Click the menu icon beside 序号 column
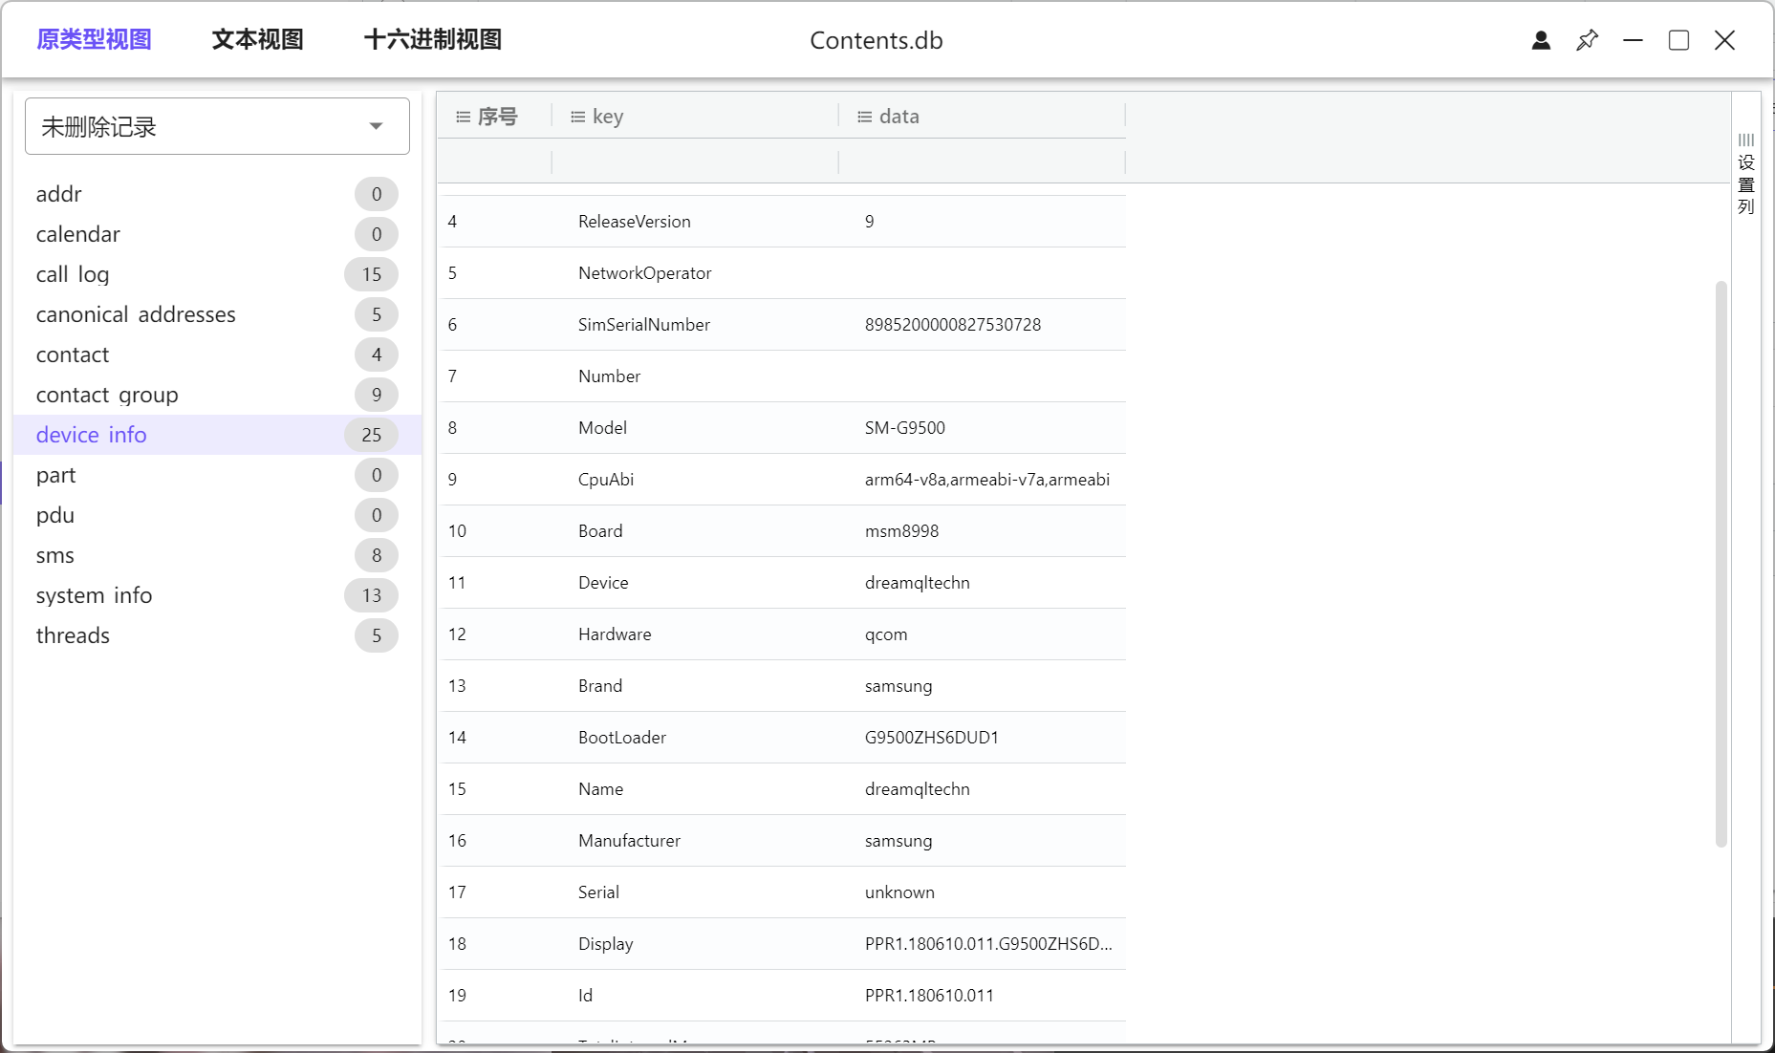The image size is (1775, 1053). coord(464,117)
